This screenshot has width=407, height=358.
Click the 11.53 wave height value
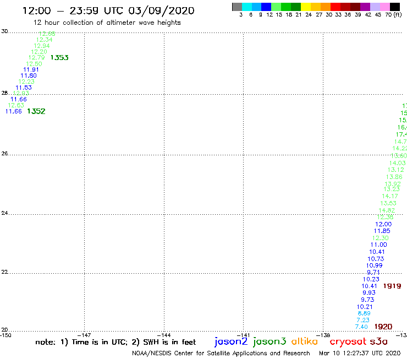(24, 88)
